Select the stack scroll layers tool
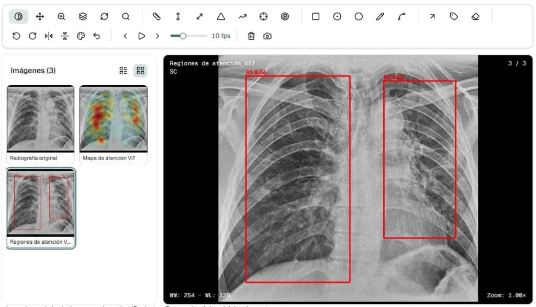The image size is (536, 307). tap(83, 16)
